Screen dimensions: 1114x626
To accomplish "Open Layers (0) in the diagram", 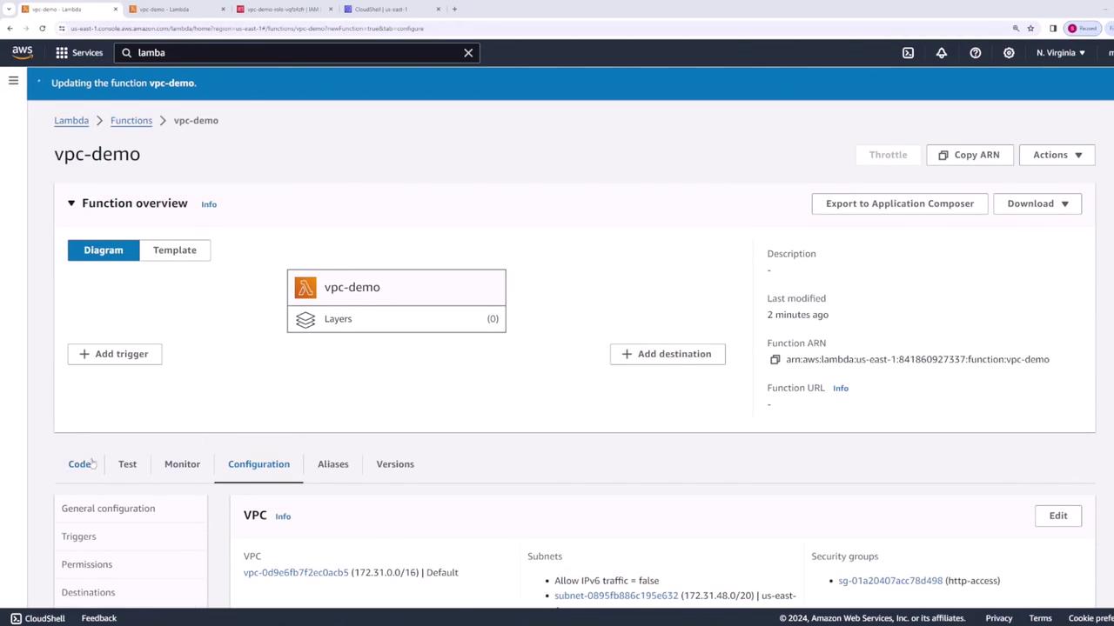I will pos(396,319).
